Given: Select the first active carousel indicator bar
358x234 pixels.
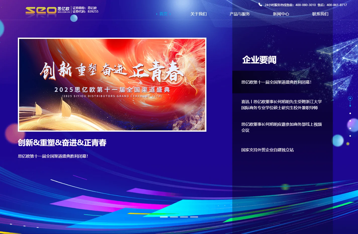Looking at the screenshot, I should (164, 217).
